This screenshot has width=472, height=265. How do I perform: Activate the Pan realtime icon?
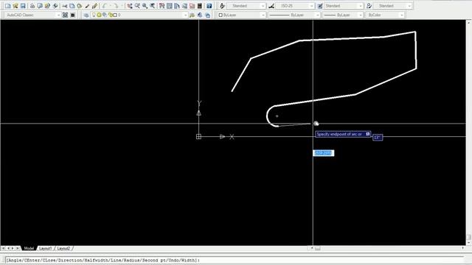(130, 6)
